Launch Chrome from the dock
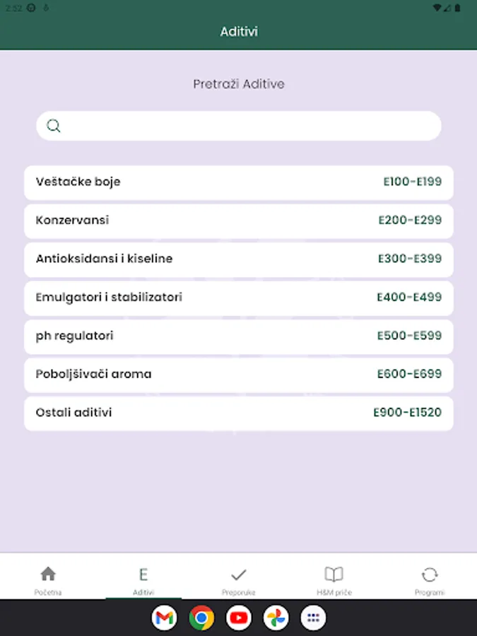The width and height of the screenshot is (477, 636). (201, 618)
